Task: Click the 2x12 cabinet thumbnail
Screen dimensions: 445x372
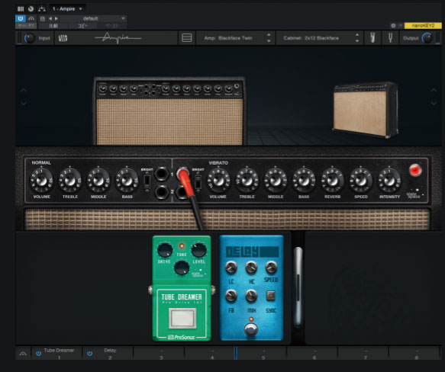Action: point(366,110)
